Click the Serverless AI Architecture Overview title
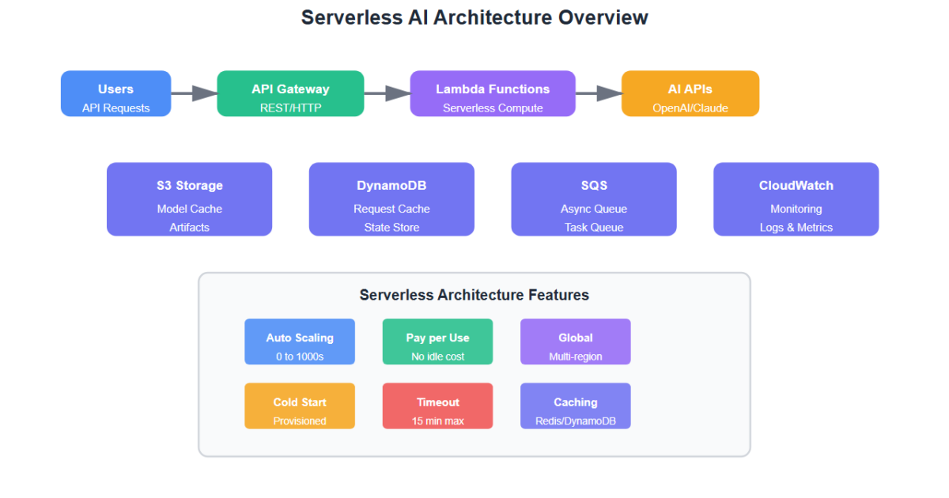This screenshot has width=949, height=498. click(475, 17)
